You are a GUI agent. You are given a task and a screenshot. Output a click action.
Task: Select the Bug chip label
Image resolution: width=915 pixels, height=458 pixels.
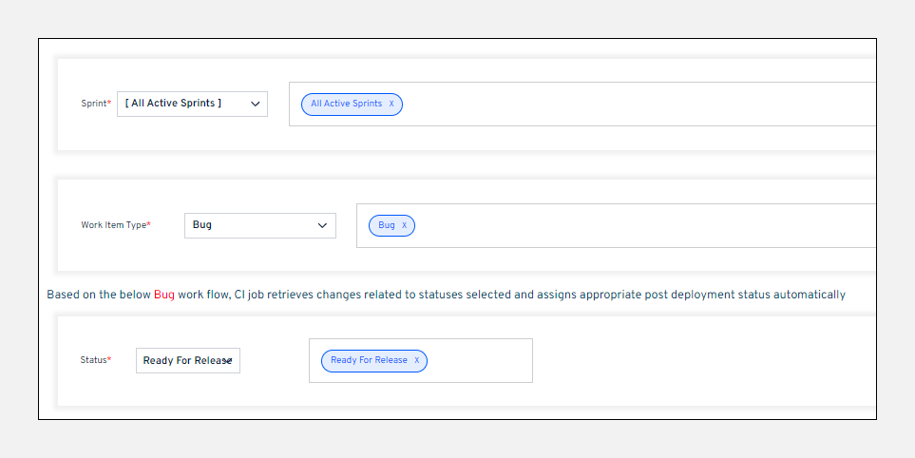click(386, 225)
